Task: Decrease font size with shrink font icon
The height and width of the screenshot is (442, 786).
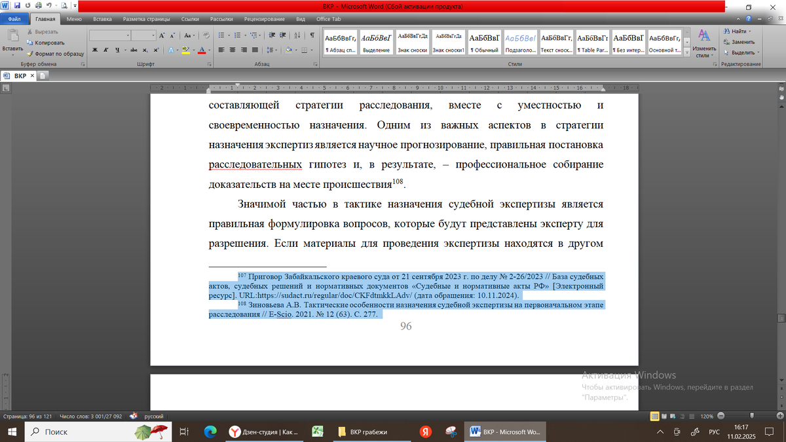Action: pos(172,35)
